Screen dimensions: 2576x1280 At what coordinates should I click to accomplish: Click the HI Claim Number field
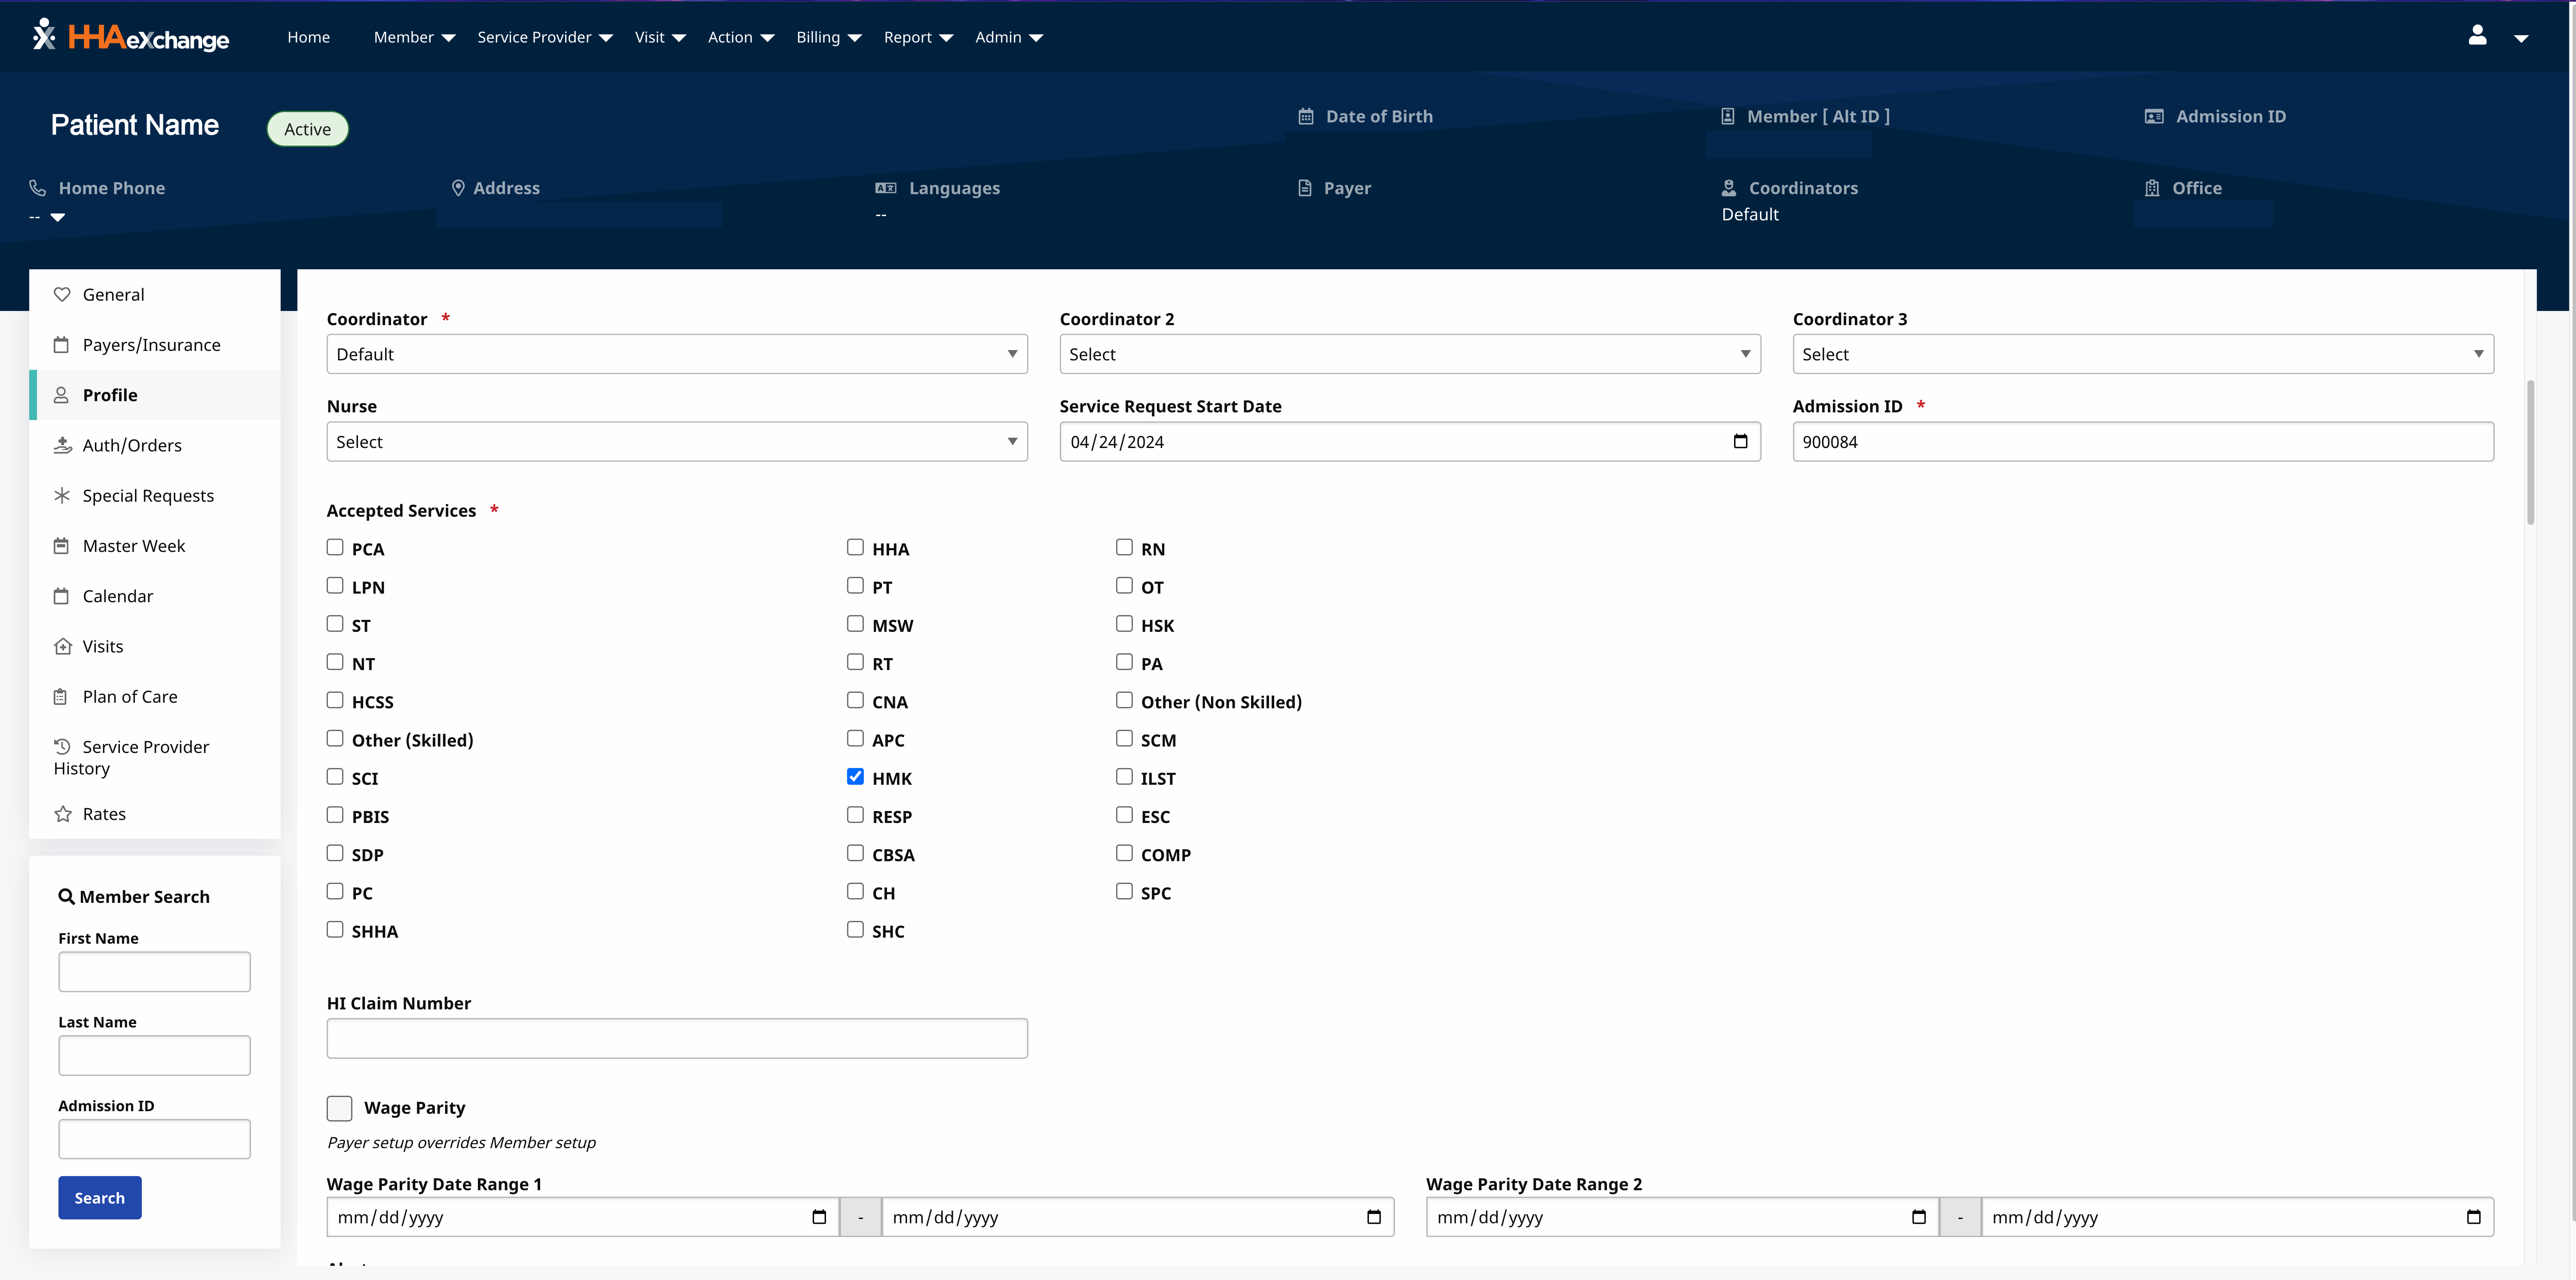[676, 1038]
